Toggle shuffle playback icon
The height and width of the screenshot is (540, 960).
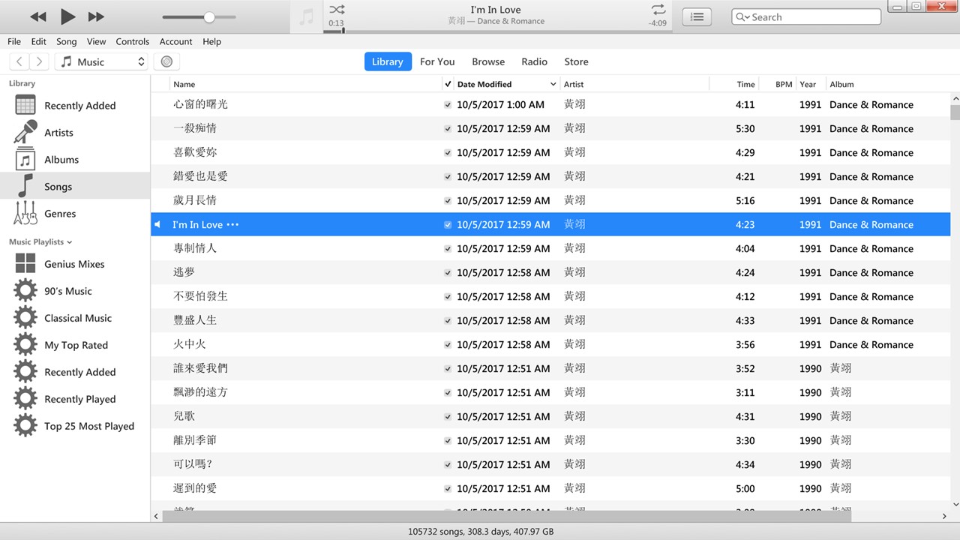(337, 10)
